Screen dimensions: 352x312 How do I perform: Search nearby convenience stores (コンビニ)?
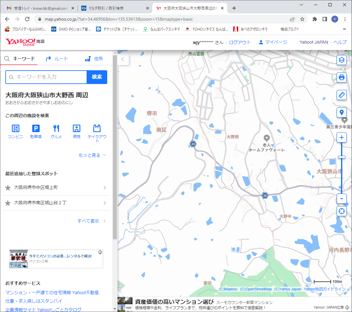click(x=15, y=131)
